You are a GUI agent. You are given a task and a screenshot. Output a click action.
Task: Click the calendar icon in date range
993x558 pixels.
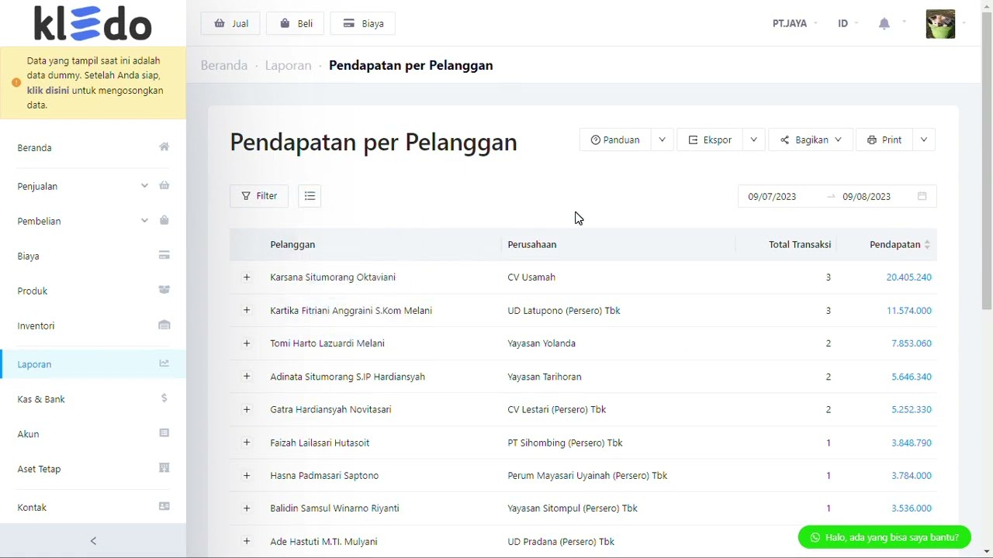pos(922,196)
